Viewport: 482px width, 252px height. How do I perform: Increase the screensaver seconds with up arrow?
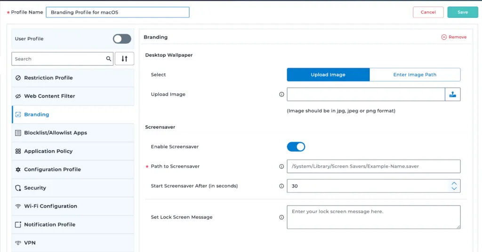pos(454,183)
